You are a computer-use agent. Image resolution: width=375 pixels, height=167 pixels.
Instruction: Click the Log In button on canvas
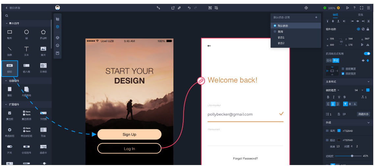[130, 148]
